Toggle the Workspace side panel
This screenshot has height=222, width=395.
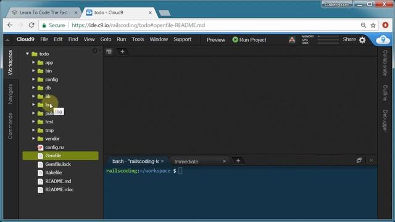coord(10,62)
